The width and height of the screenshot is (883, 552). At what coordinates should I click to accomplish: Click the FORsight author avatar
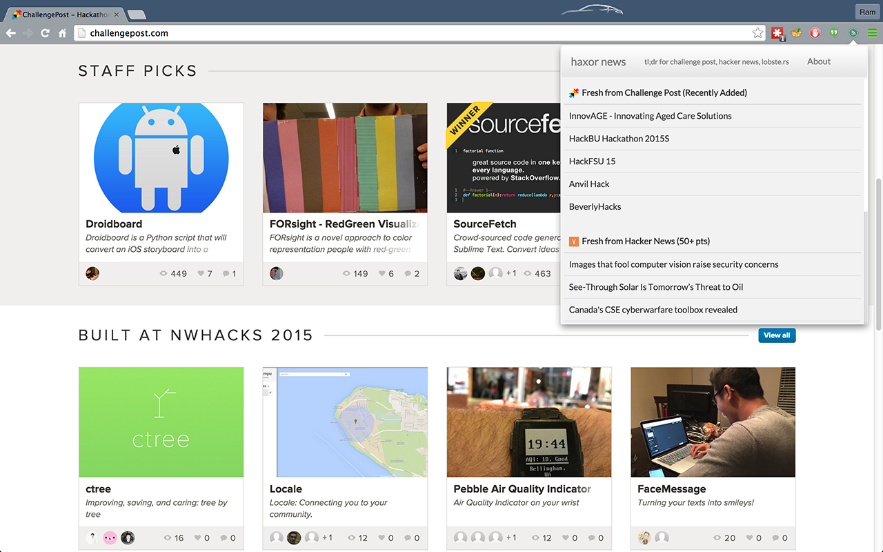[277, 273]
